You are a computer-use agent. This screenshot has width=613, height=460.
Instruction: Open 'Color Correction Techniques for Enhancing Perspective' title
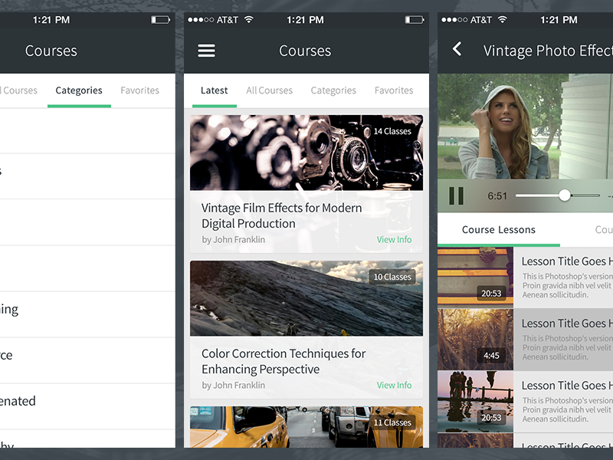click(284, 361)
